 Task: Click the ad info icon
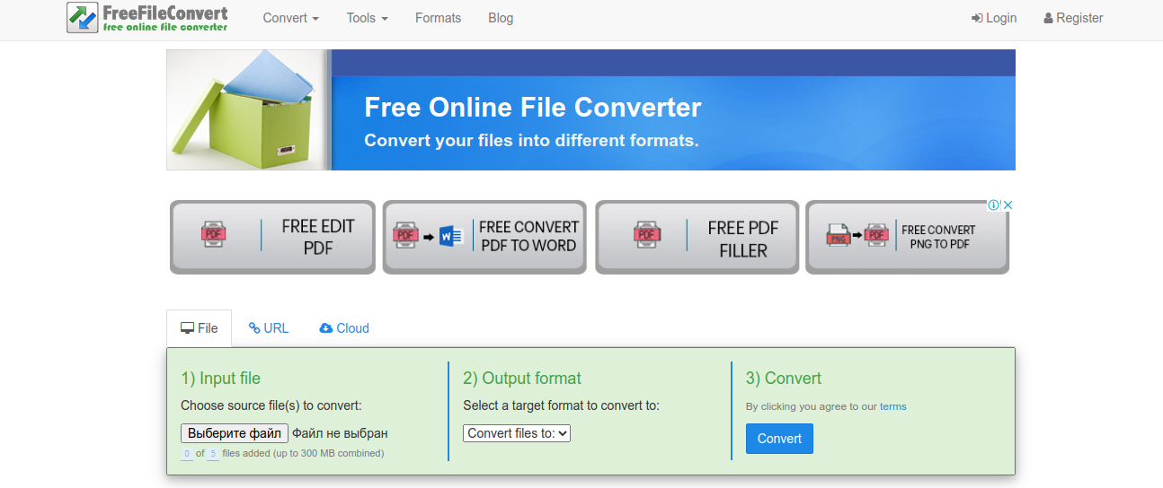pyautogui.click(x=993, y=205)
